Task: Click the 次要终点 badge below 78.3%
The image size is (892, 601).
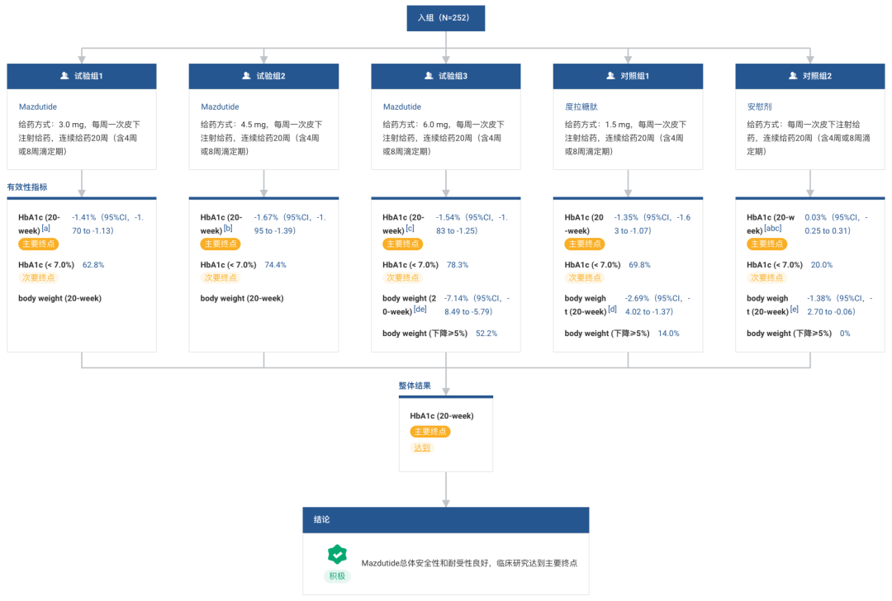Action: point(403,277)
